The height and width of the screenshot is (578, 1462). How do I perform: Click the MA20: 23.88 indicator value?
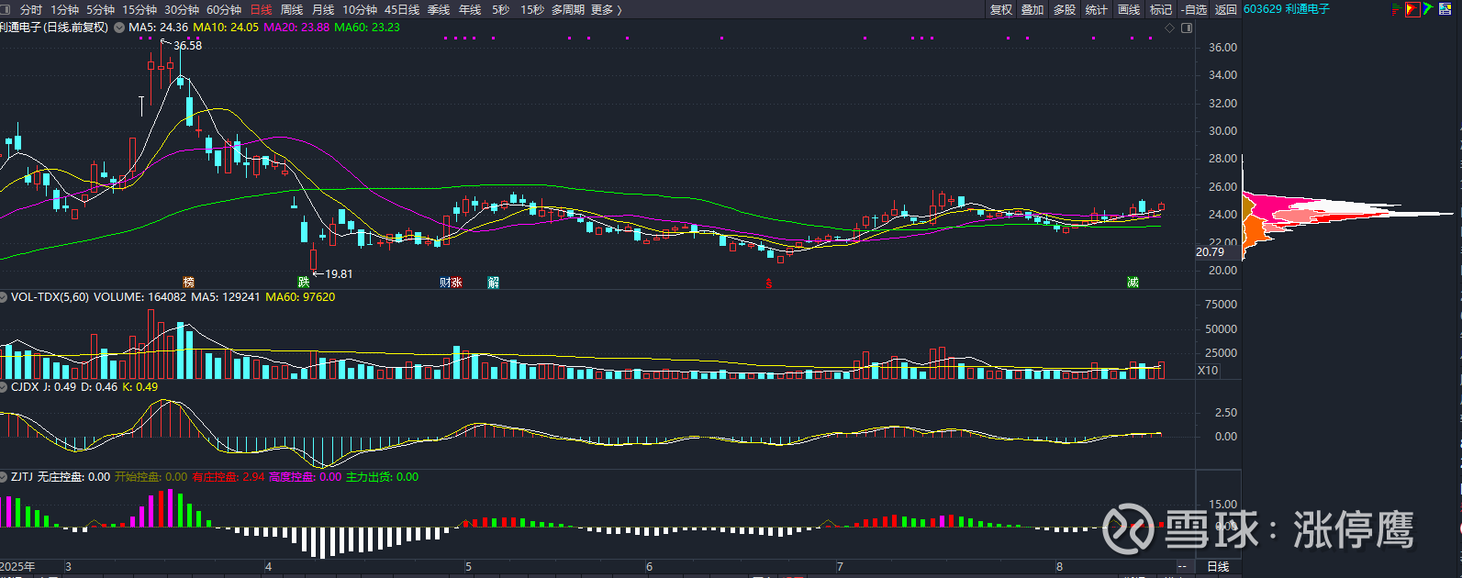[x=296, y=28]
